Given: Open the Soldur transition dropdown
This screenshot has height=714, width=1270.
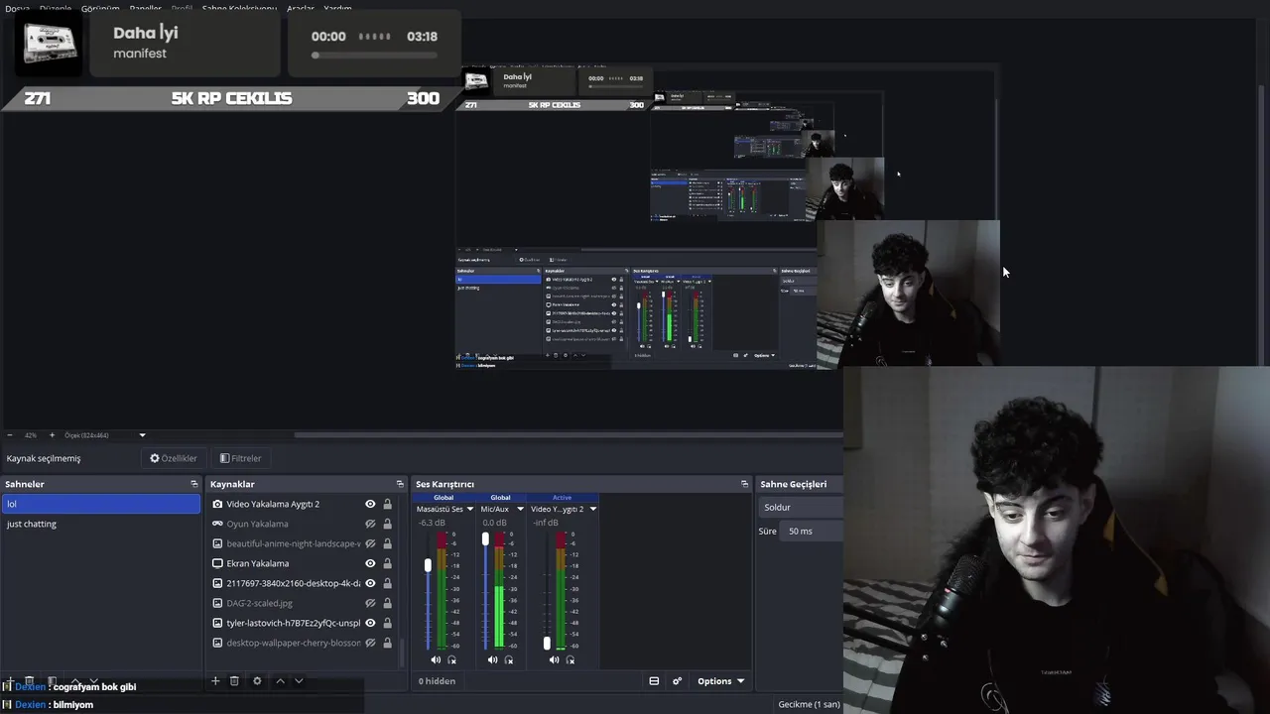Looking at the screenshot, I should (x=801, y=507).
